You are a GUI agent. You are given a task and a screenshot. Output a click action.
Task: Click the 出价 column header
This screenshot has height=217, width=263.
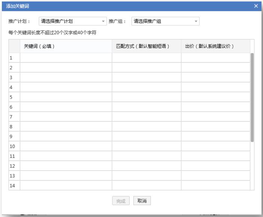point(215,46)
